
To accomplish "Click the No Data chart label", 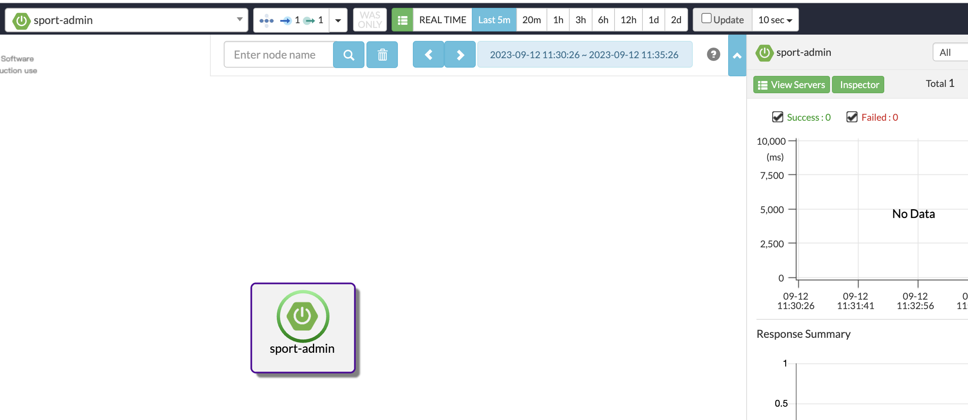I will coord(913,214).
